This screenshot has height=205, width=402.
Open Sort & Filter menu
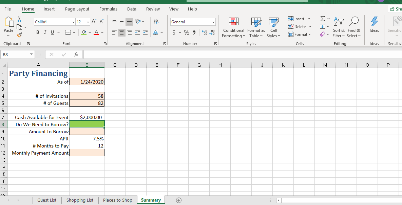click(x=339, y=28)
